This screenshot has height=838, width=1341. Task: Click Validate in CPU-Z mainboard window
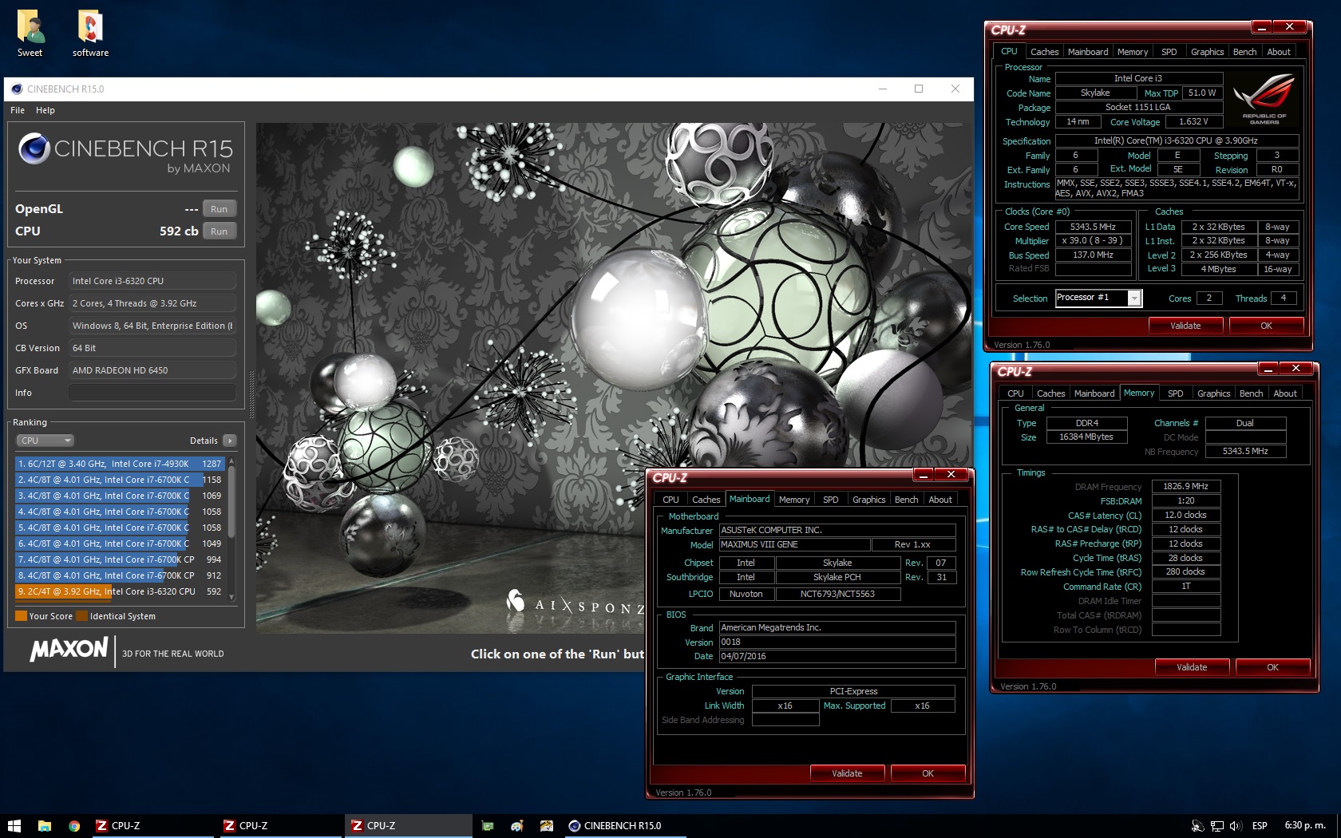click(x=847, y=773)
